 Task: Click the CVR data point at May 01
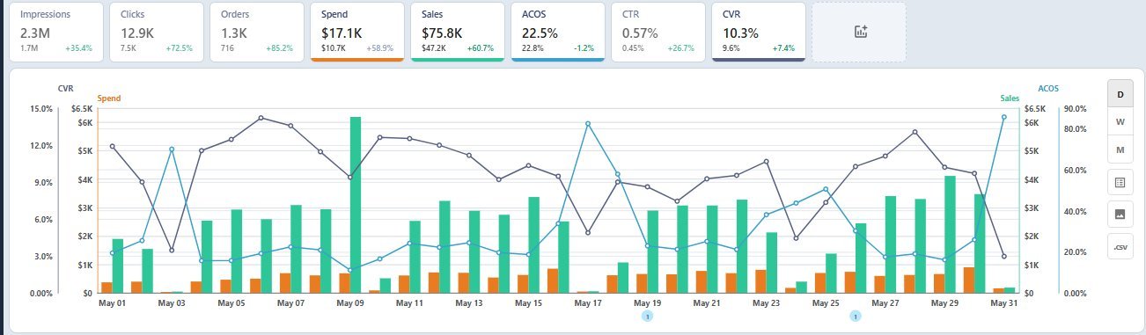pyautogui.click(x=113, y=146)
